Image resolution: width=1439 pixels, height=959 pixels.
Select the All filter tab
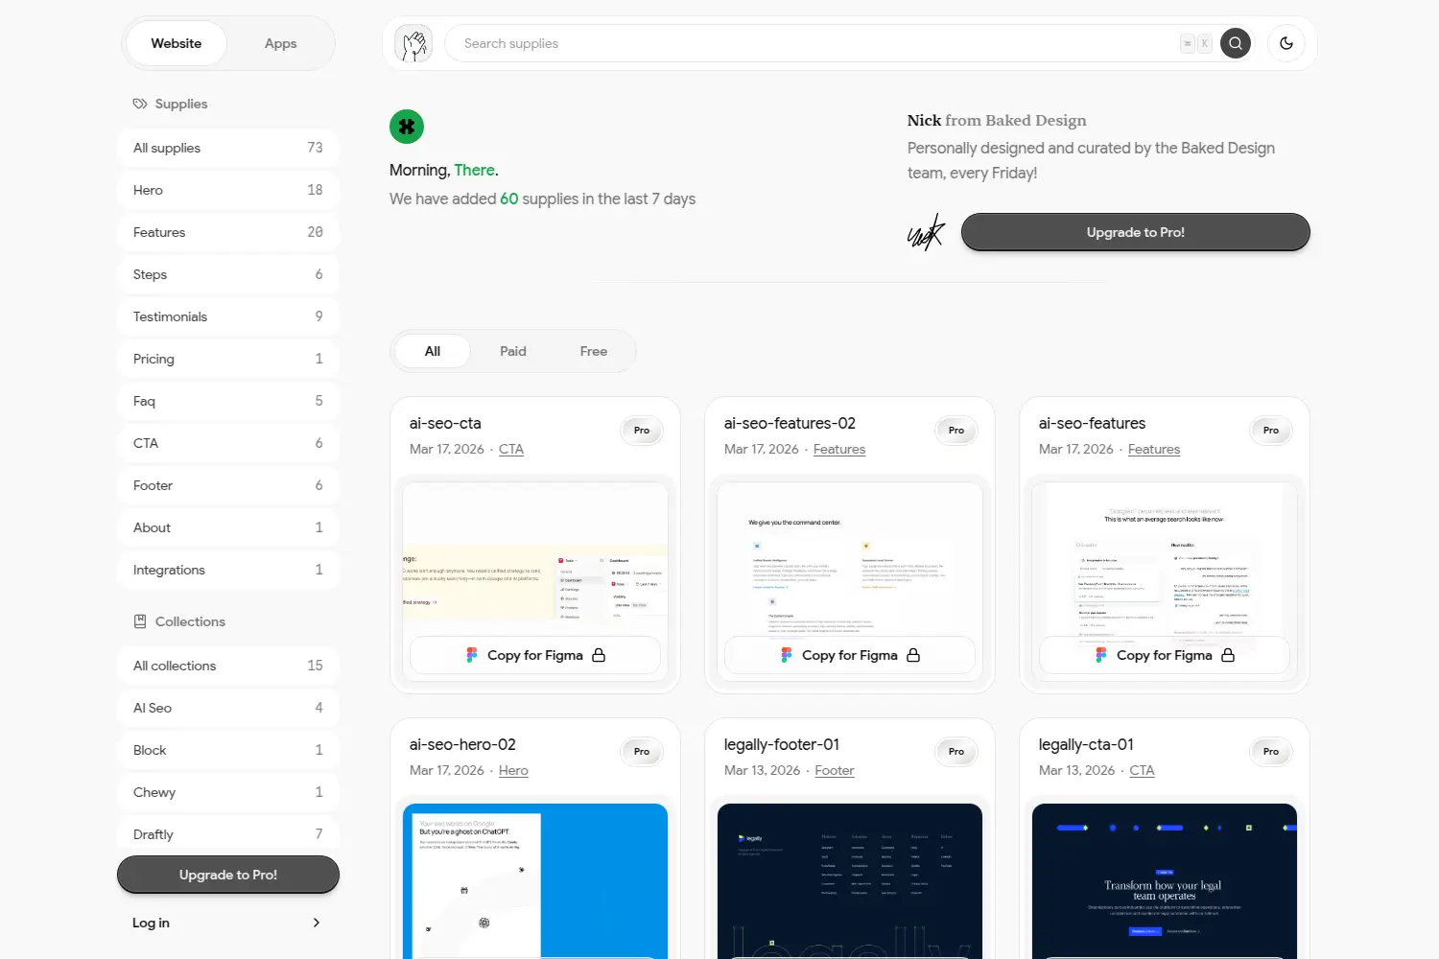(x=433, y=351)
